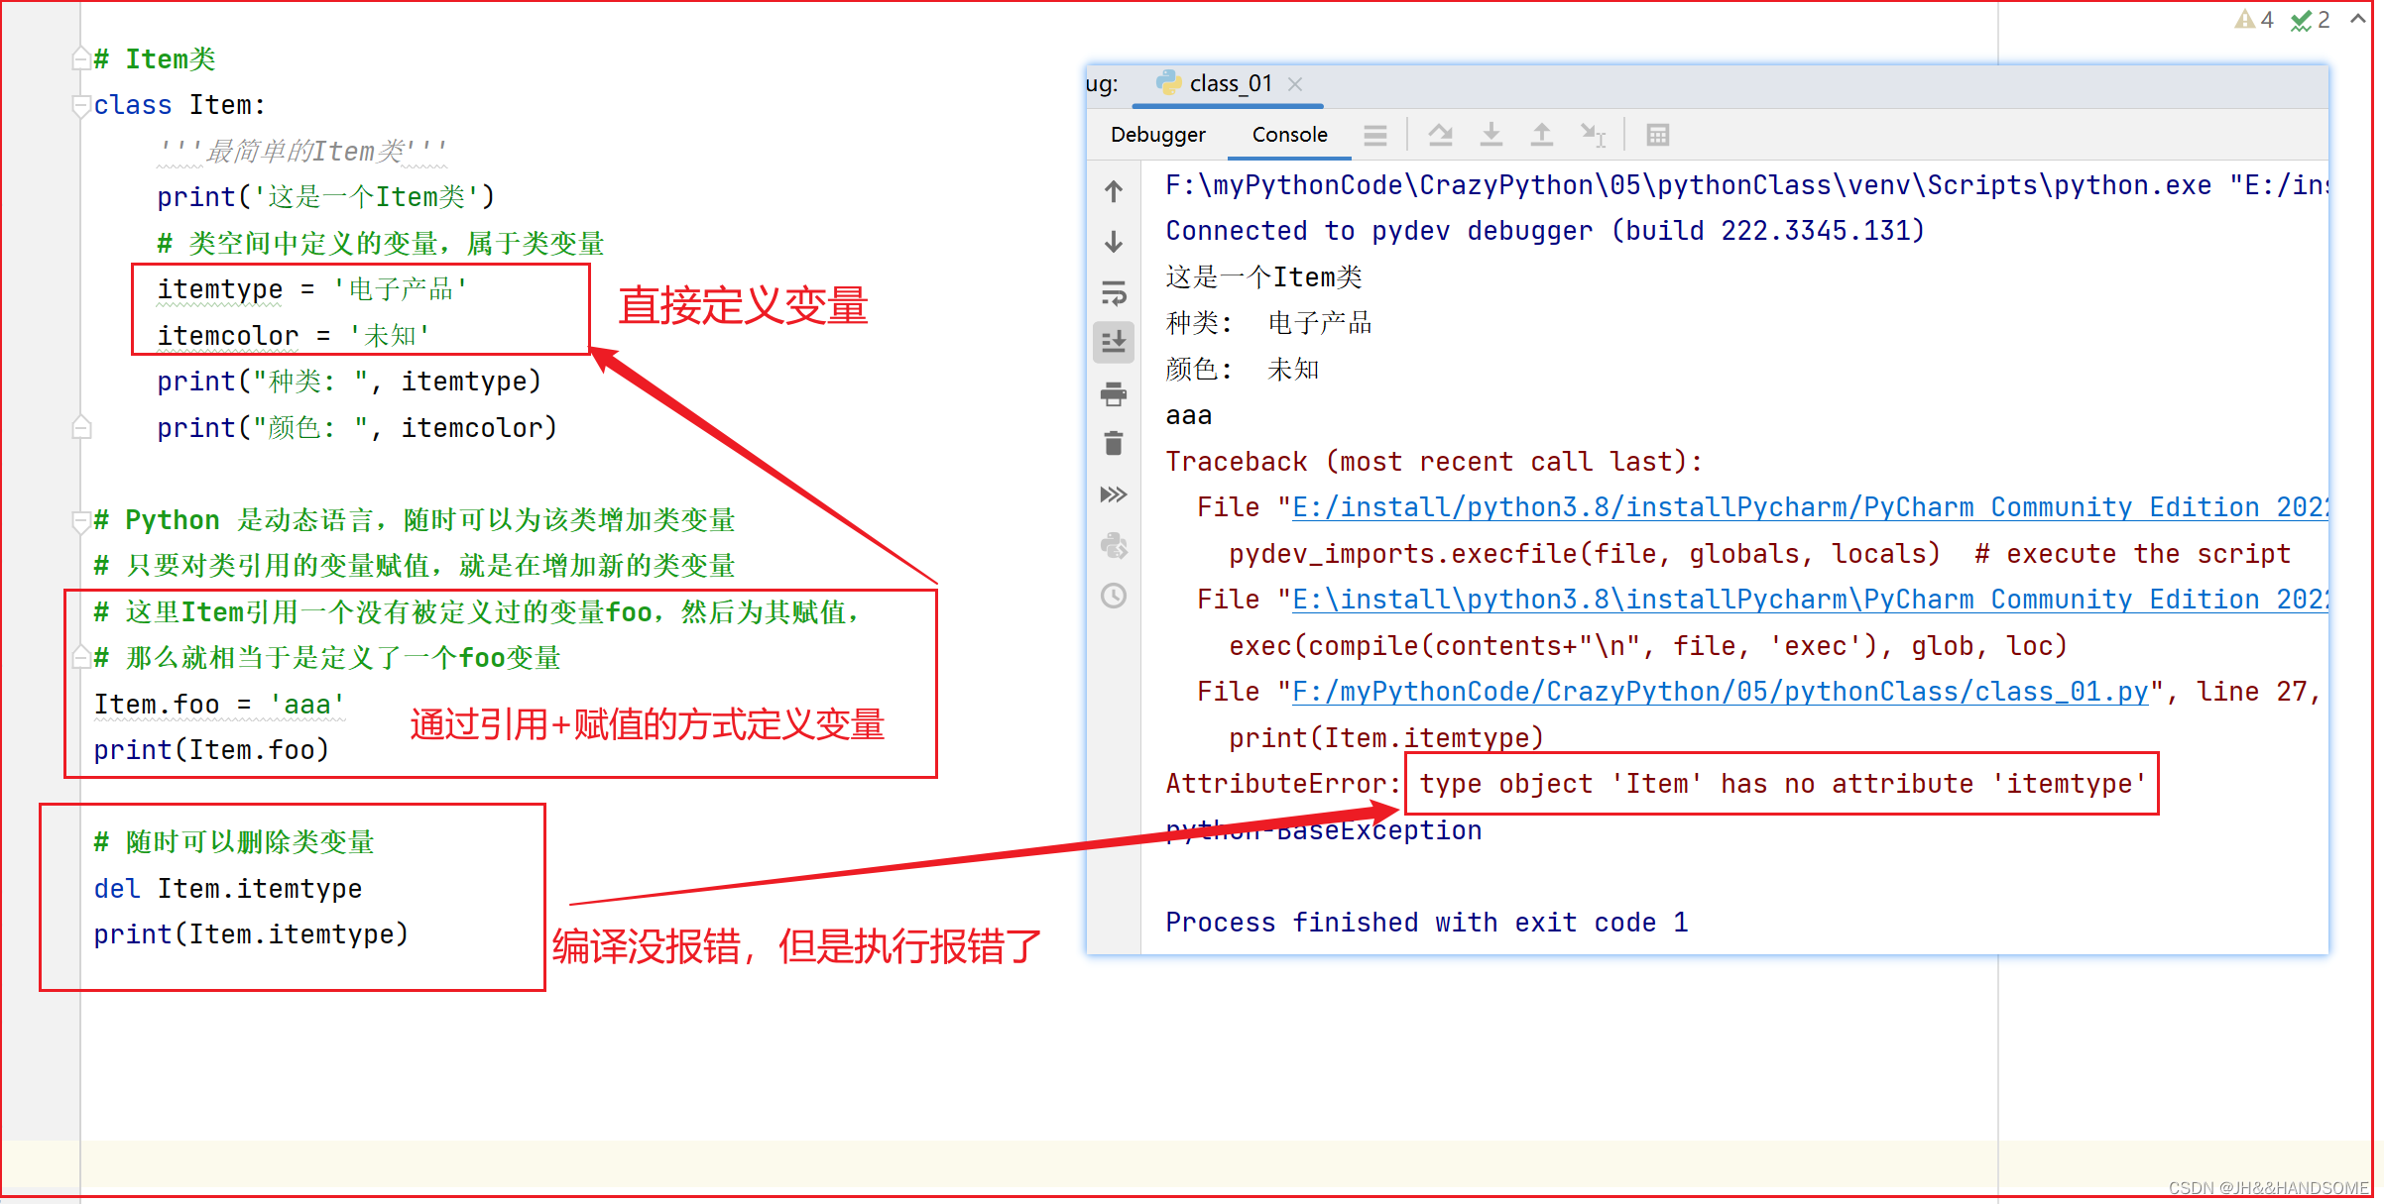Clear console output with the trash icon
2384x1204 pixels.
point(1114,443)
